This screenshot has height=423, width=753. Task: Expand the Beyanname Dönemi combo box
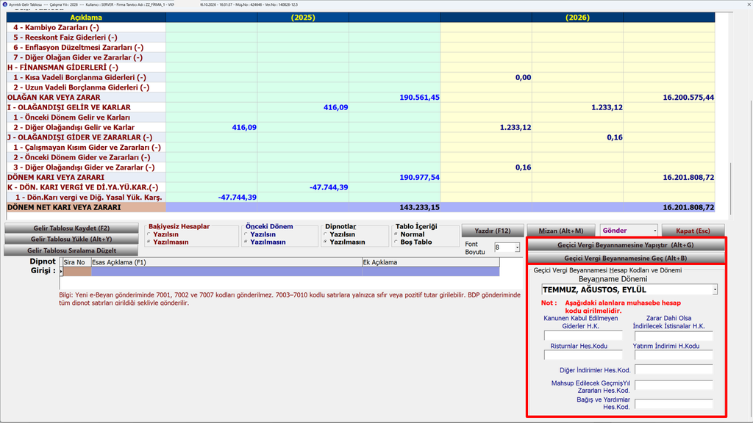tap(715, 289)
